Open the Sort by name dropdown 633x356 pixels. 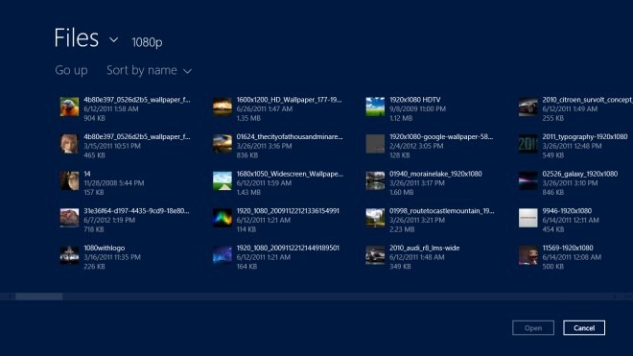(x=149, y=70)
